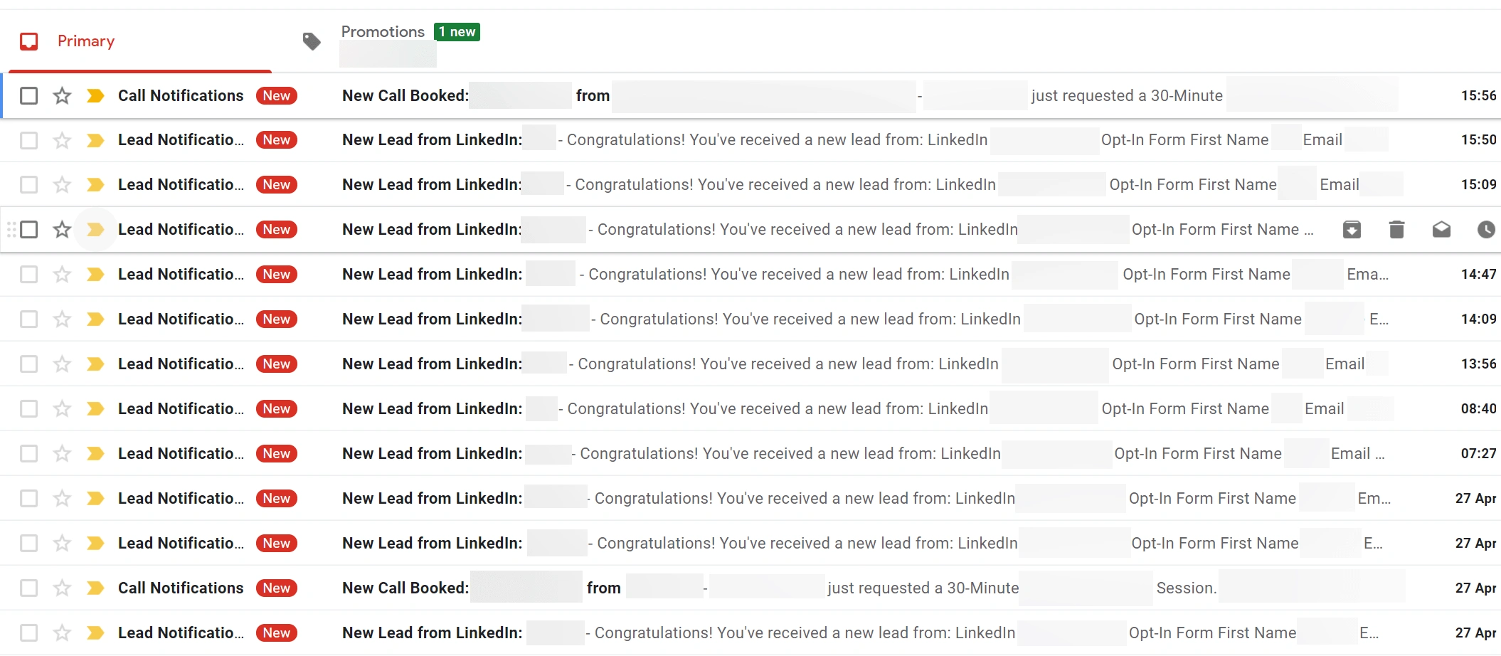Toggle importance marker on 15:09 lead email
The image size is (1501, 656).
pos(95,185)
